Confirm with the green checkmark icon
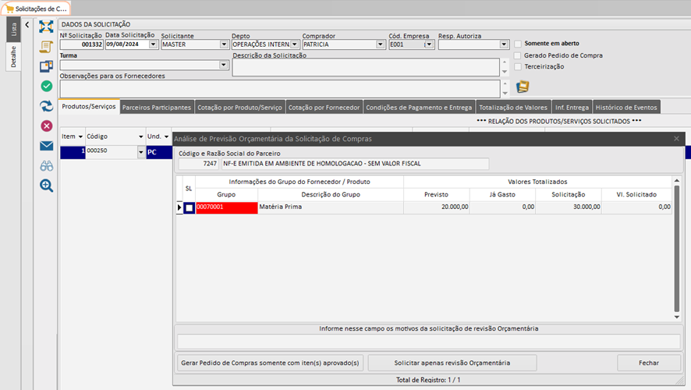The image size is (691, 390). tap(46, 87)
